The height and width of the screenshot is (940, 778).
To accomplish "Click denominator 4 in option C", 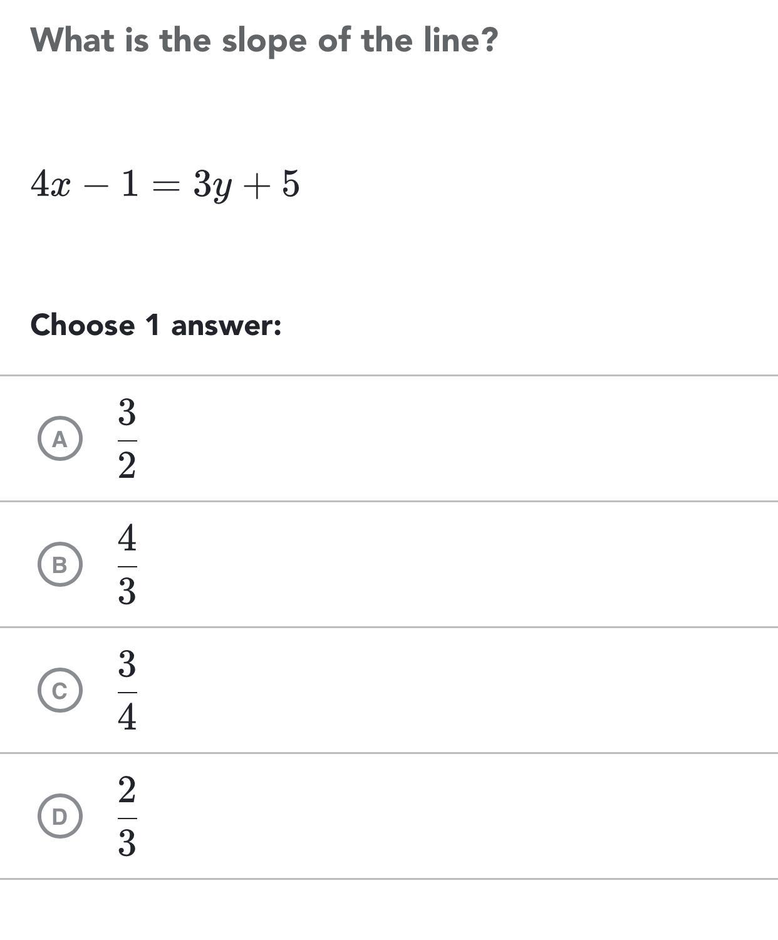I will click(x=127, y=718).
